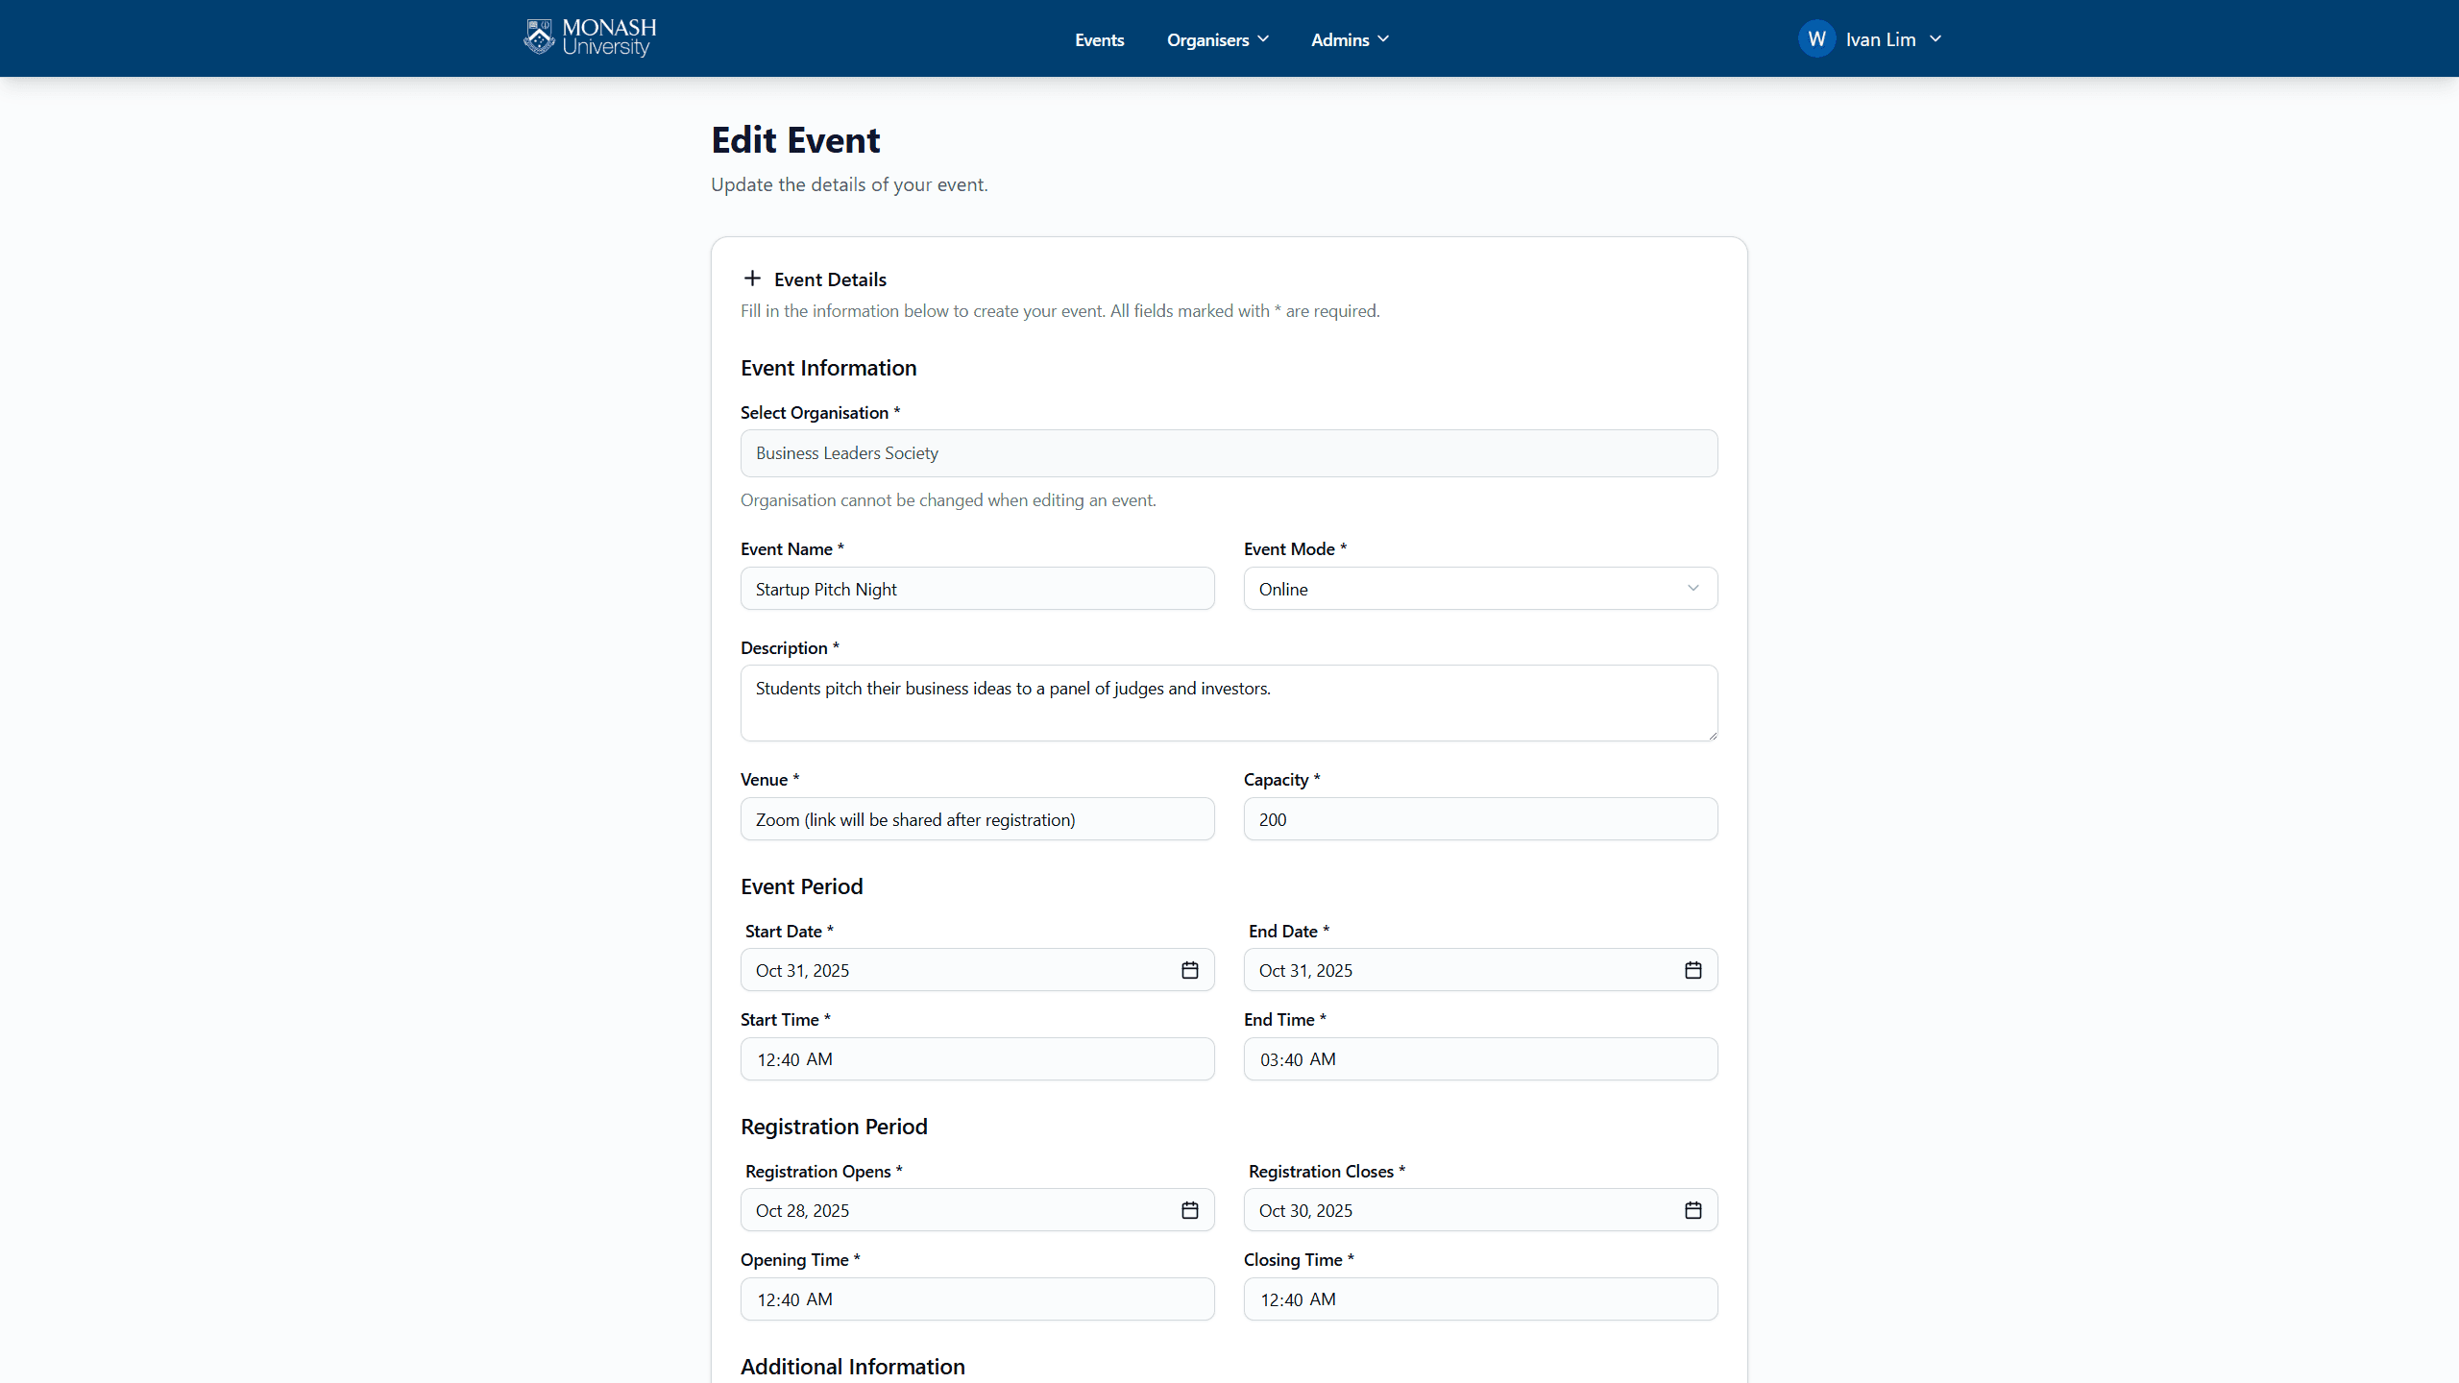Click the plus icon beside Event Details

752,279
